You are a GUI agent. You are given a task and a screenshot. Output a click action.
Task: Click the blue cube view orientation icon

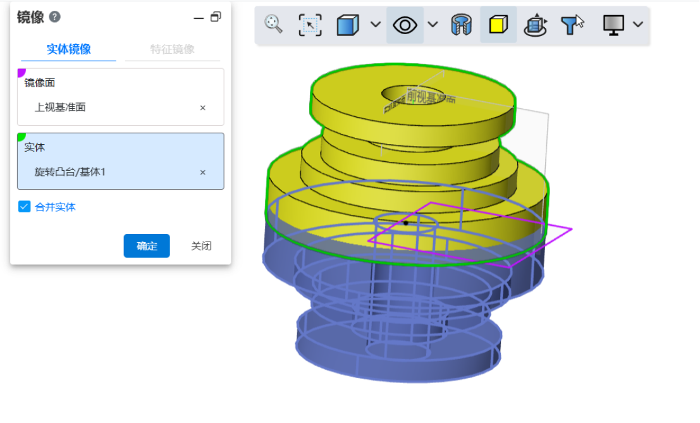point(348,25)
